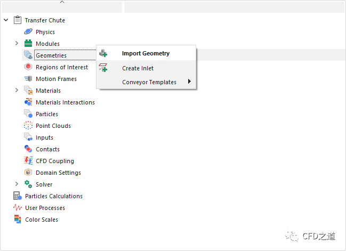This screenshot has height=251, width=346.
Task: Click the User Processes waveform icon
Action: 17,208
